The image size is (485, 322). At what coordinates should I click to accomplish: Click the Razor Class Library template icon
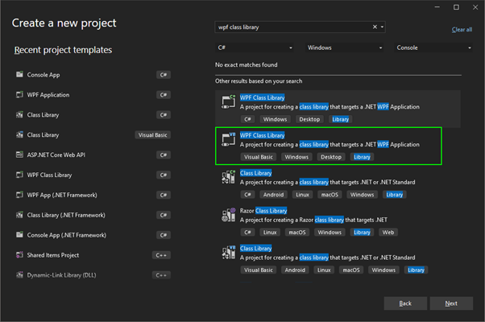click(228, 215)
